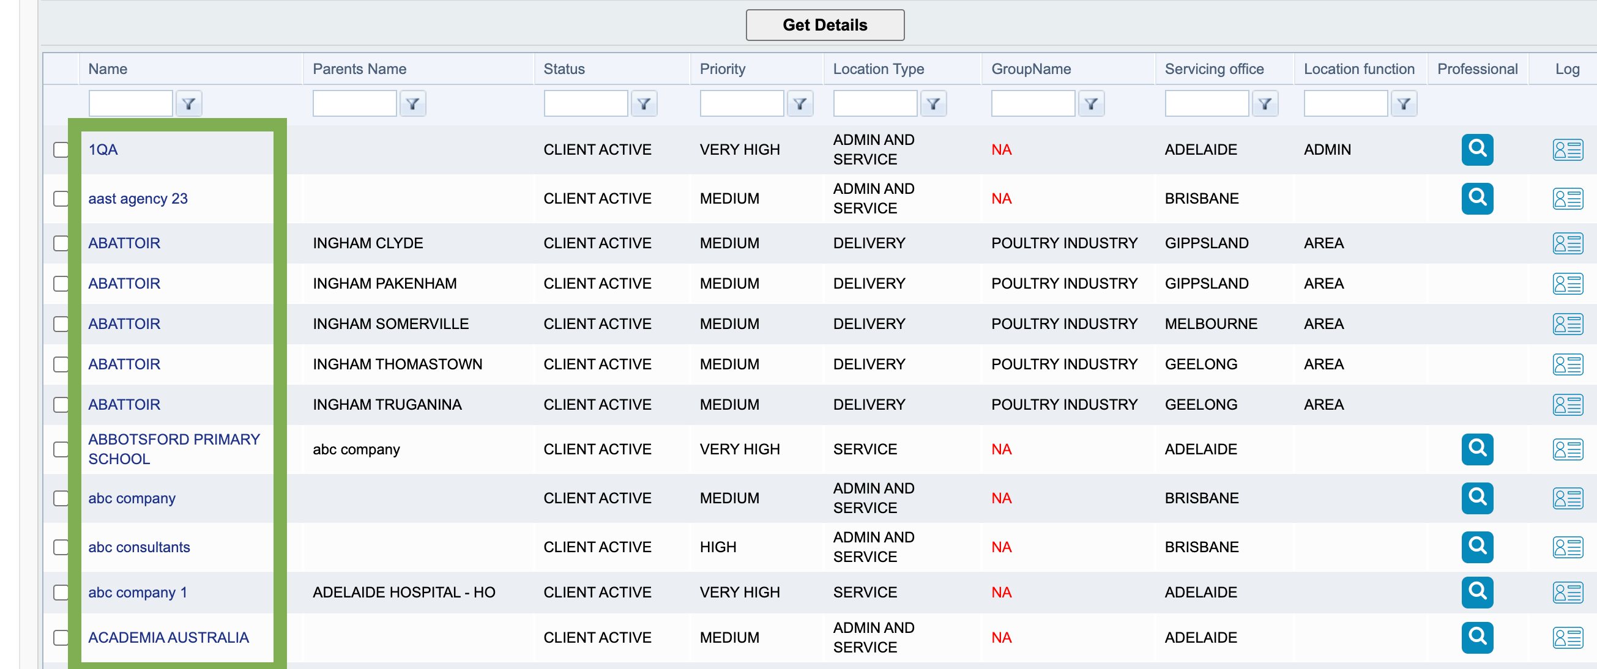Sort by the Location Type column header
This screenshot has height=669, width=1597.
coord(879,68)
